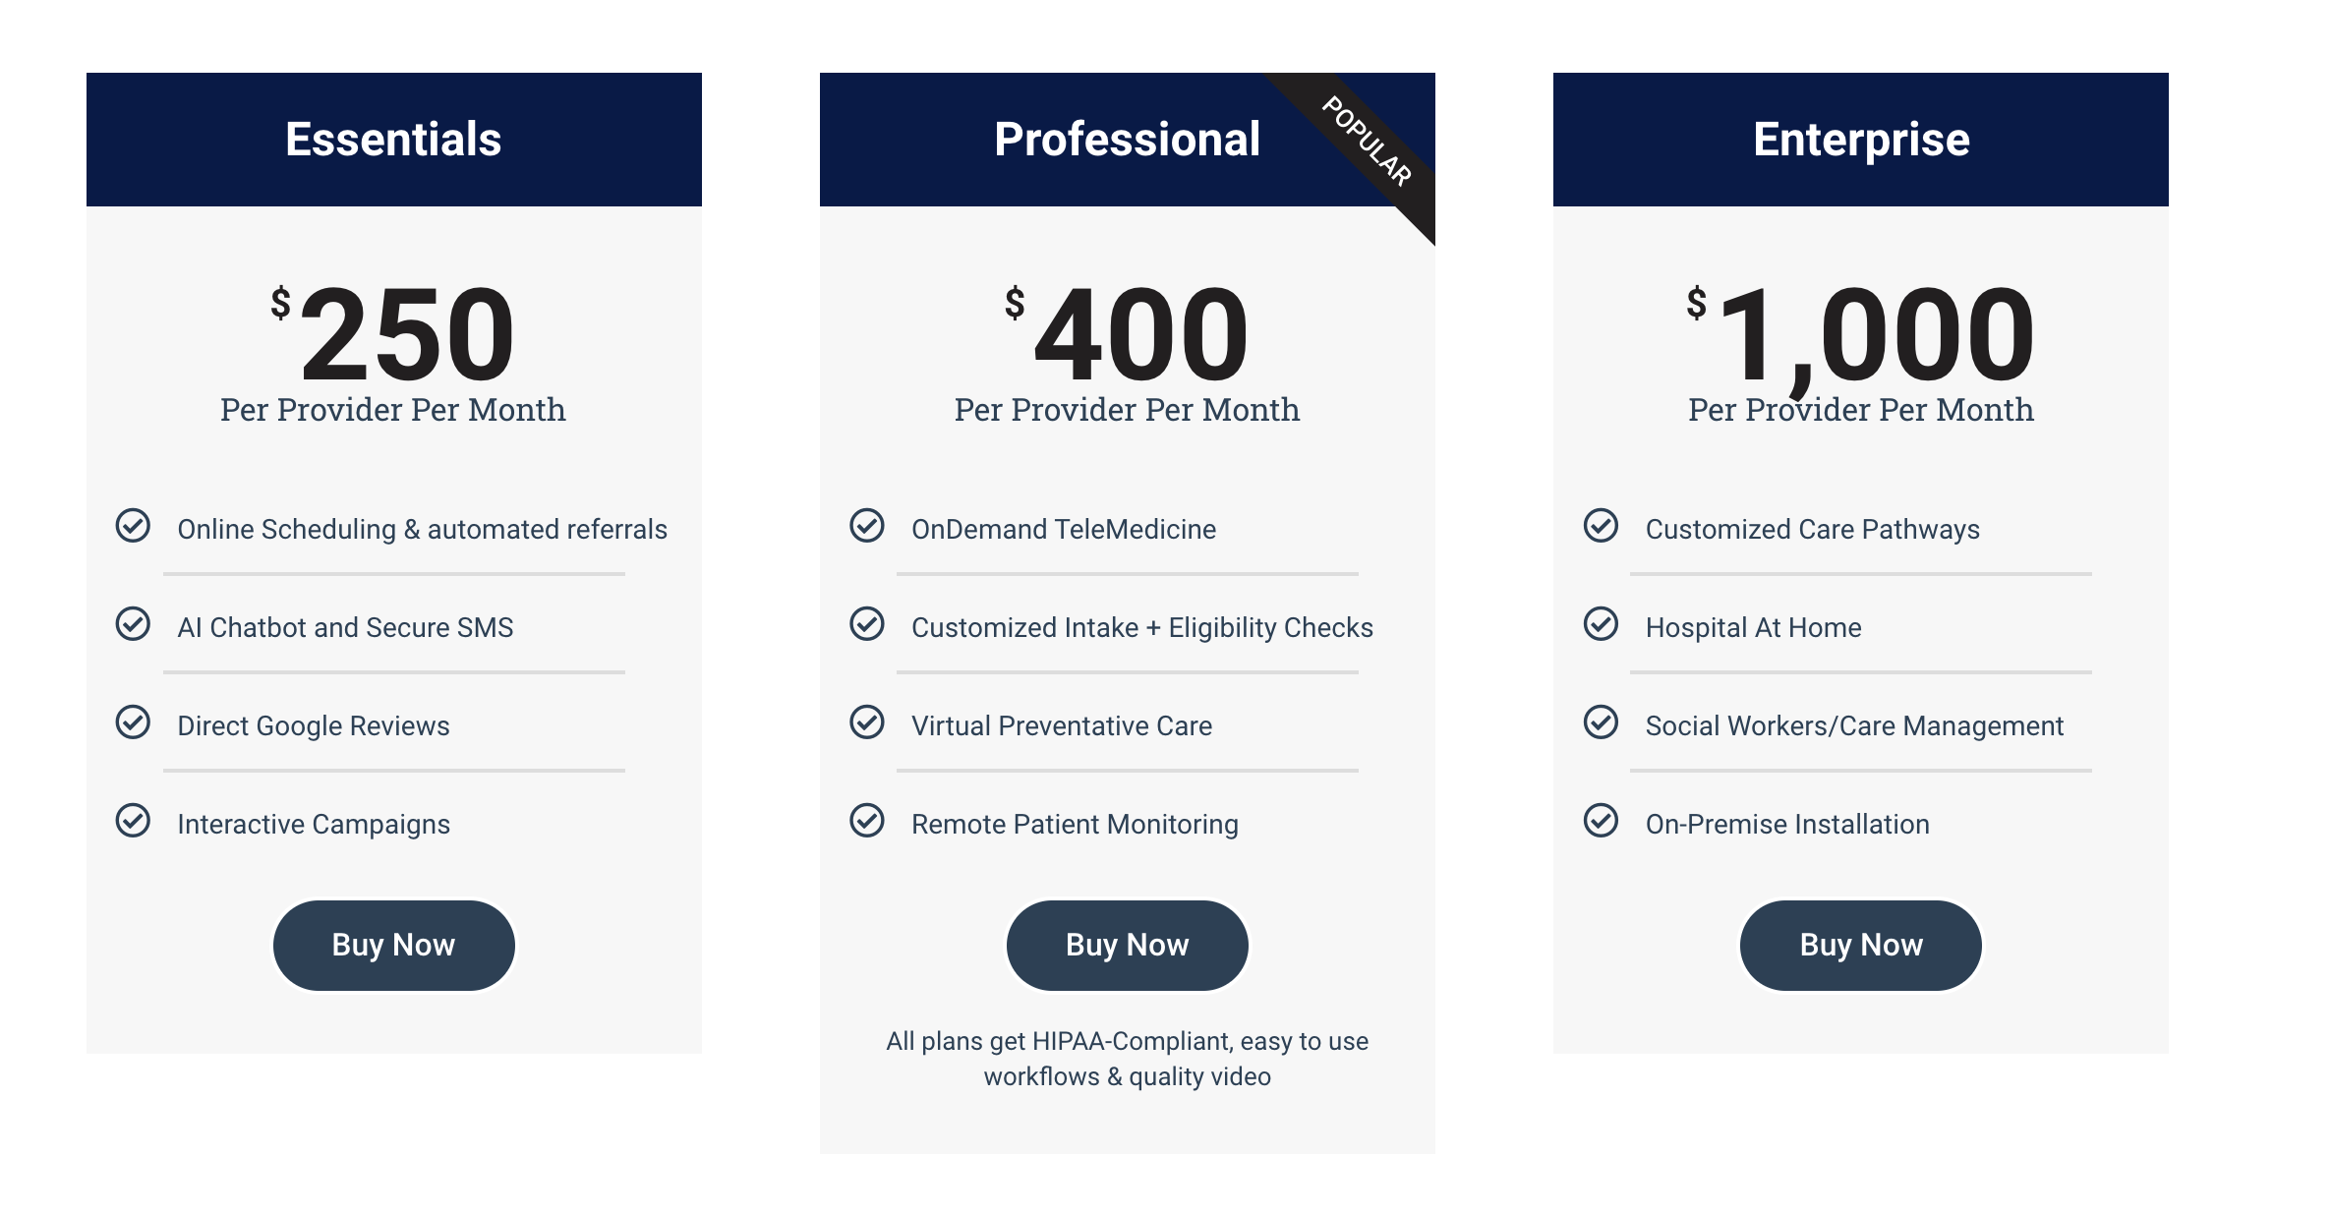Image resolution: width=2332 pixels, height=1213 pixels.
Task: Click checkmark icon next to Interactive Campaigns
Action: pyautogui.click(x=133, y=821)
